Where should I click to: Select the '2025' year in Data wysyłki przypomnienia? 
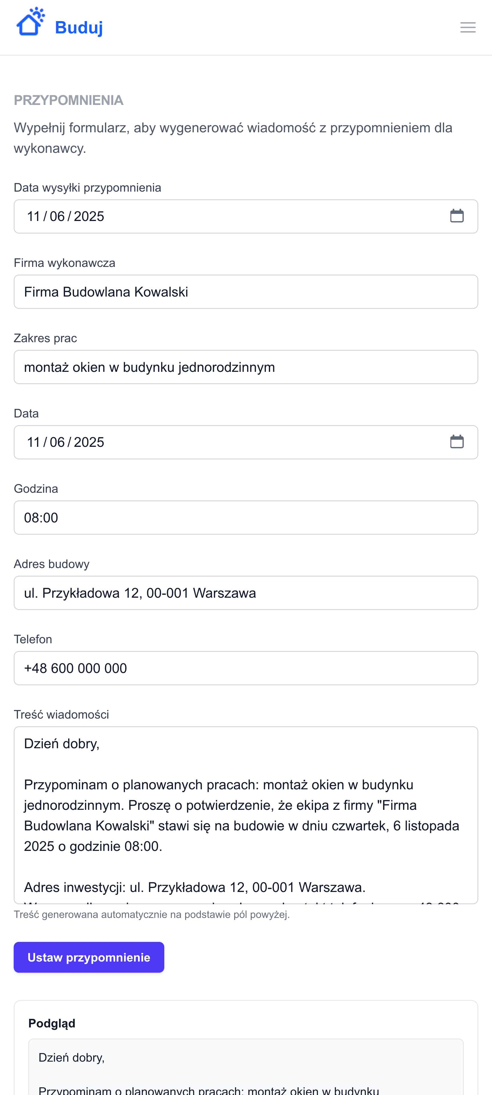pyautogui.click(x=89, y=216)
